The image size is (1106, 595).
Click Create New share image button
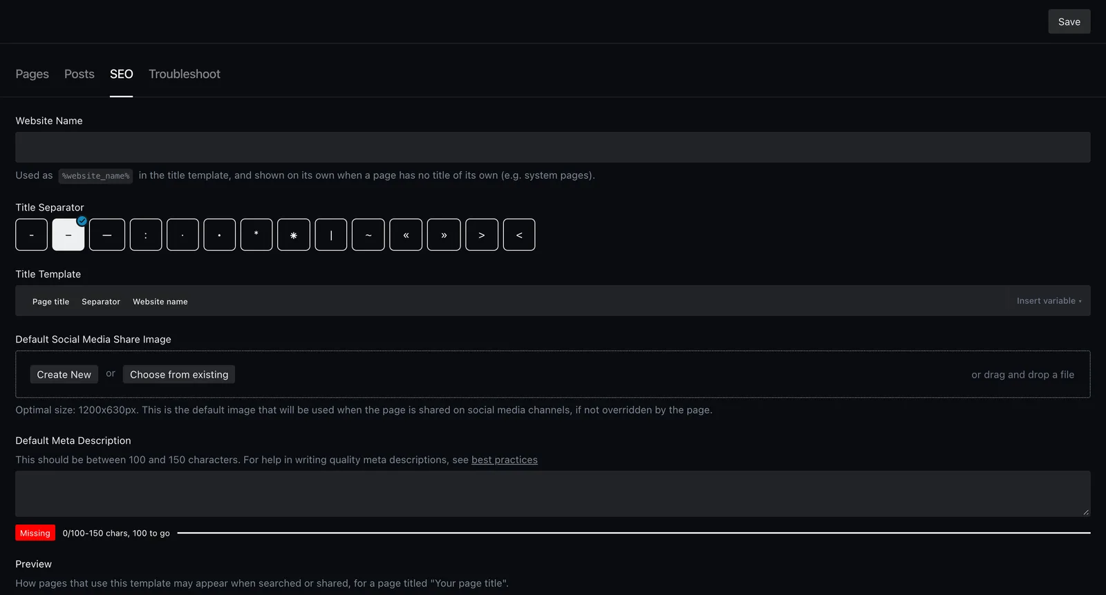(64, 374)
